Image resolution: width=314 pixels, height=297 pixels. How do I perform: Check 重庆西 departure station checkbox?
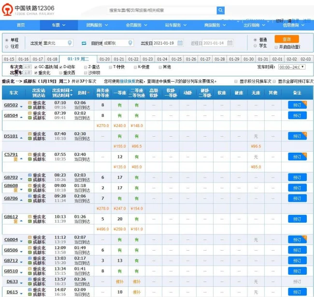[x=61, y=73]
